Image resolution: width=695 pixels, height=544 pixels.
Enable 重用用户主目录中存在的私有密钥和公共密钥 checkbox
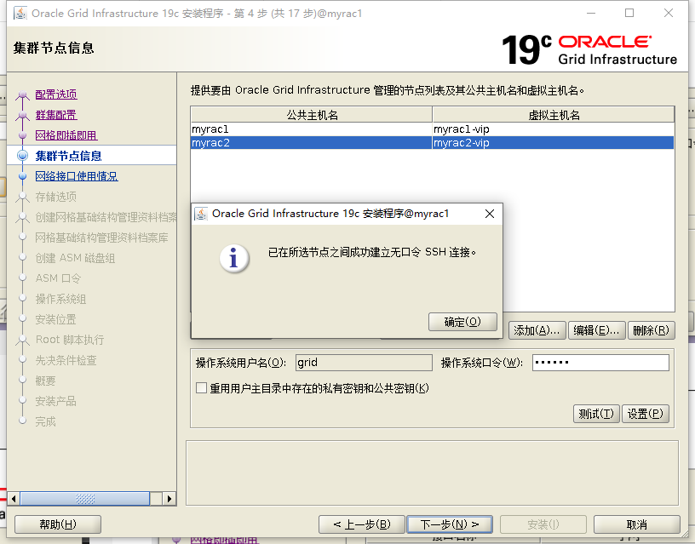[x=201, y=388]
